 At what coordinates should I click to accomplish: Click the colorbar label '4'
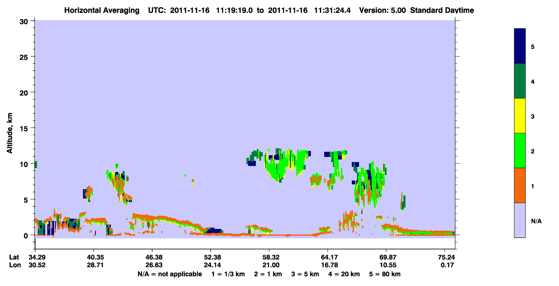(x=533, y=81)
